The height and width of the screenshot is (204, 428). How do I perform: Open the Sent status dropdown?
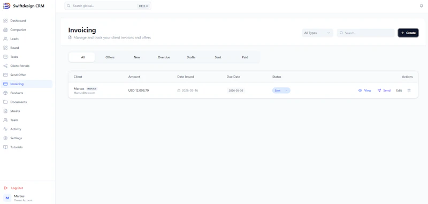click(281, 90)
